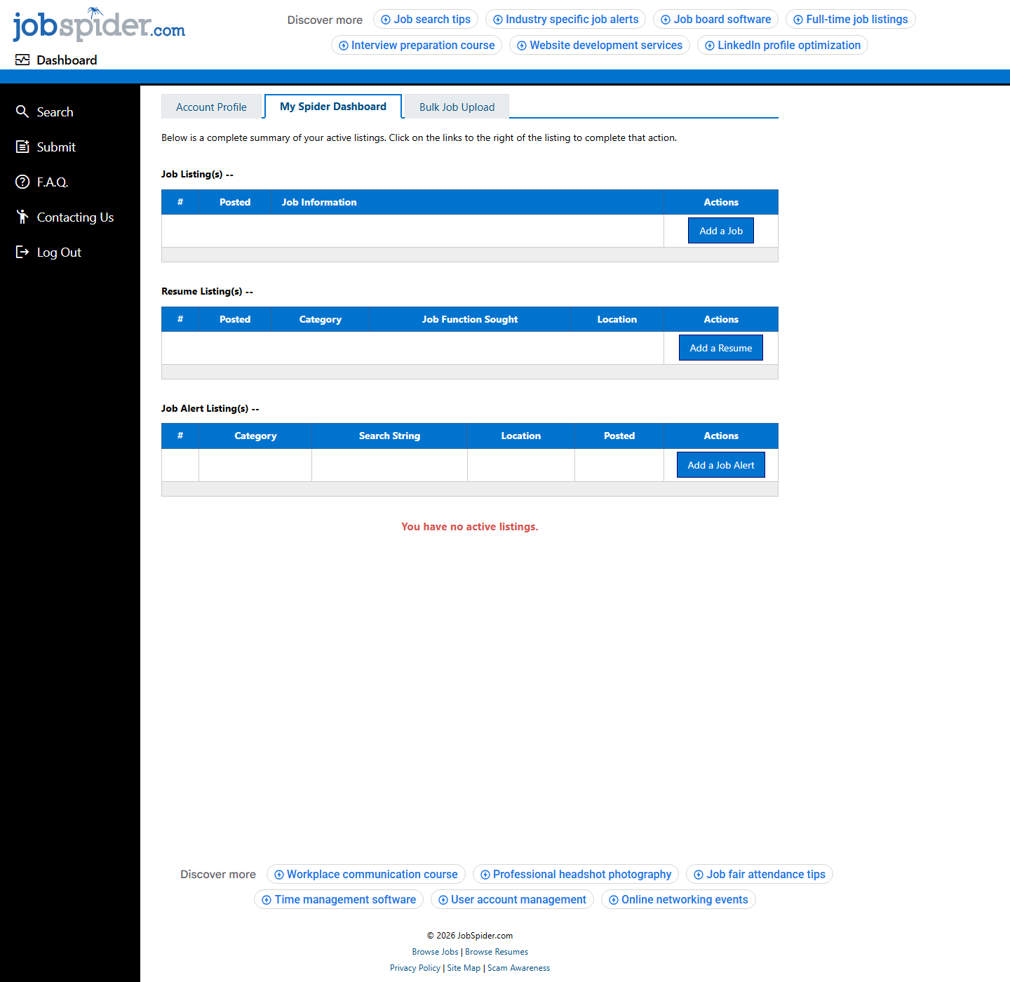
Task: Select the Search magnifier icon in sidebar
Action: pos(22,112)
